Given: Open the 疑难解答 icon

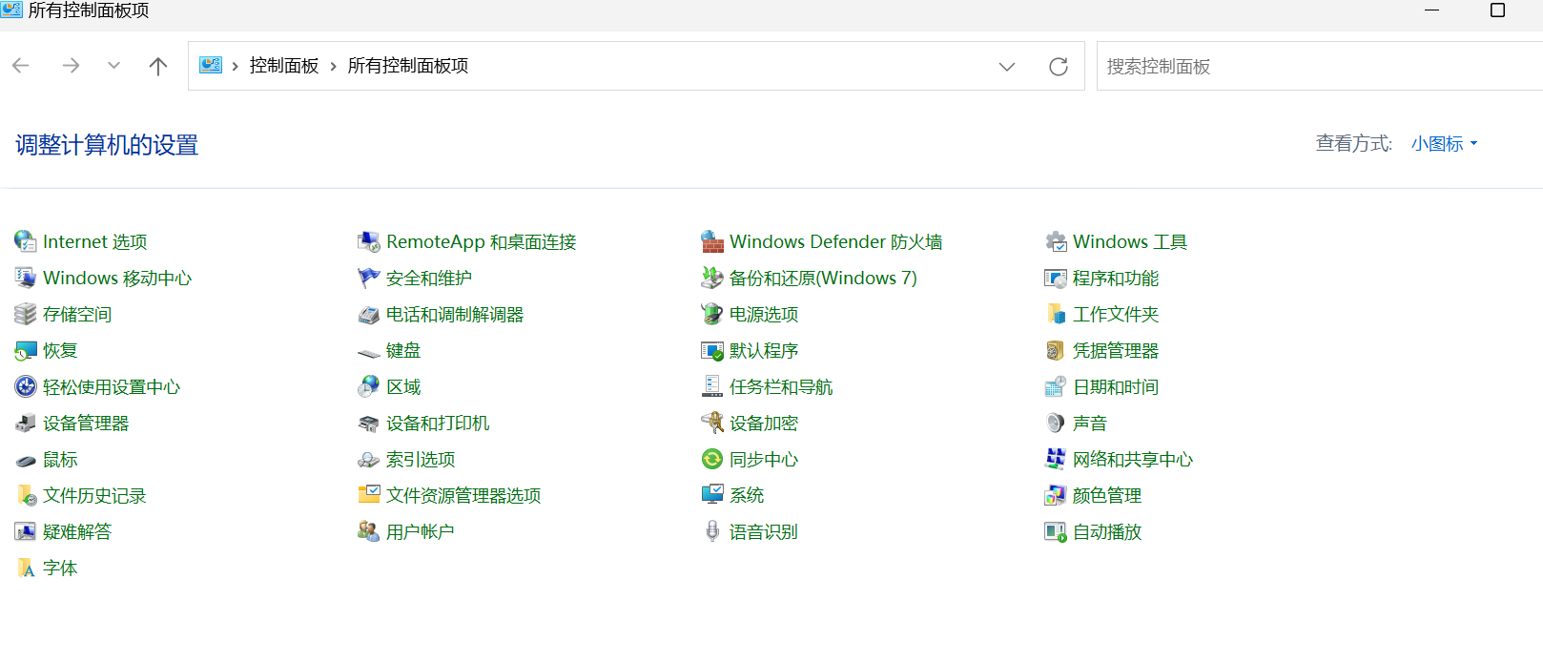Looking at the screenshot, I should [x=26, y=531].
